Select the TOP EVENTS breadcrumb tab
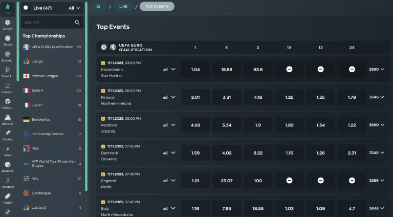Viewport: 393px width, 217px height. (x=157, y=7)
